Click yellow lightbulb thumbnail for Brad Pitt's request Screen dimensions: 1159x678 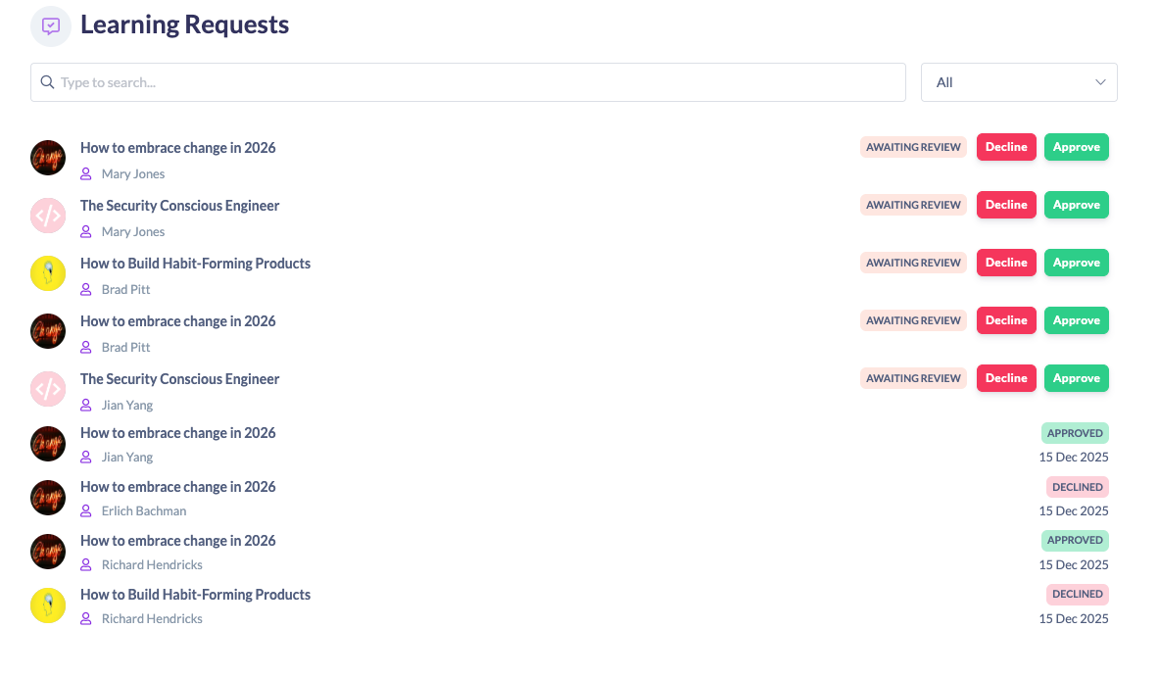tap(48, 273)
